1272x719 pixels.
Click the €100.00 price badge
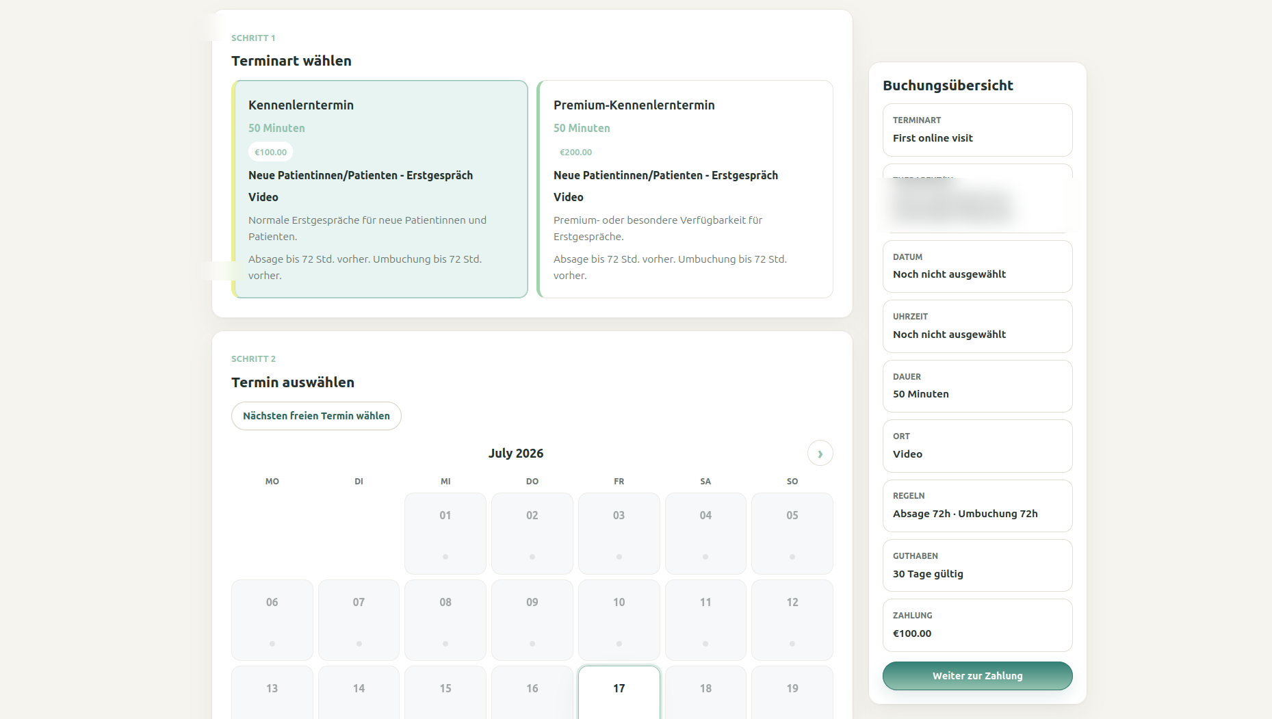270,152
